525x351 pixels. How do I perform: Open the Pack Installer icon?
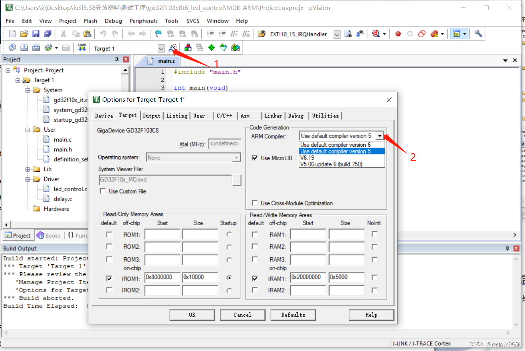click(x=236, y=48)
